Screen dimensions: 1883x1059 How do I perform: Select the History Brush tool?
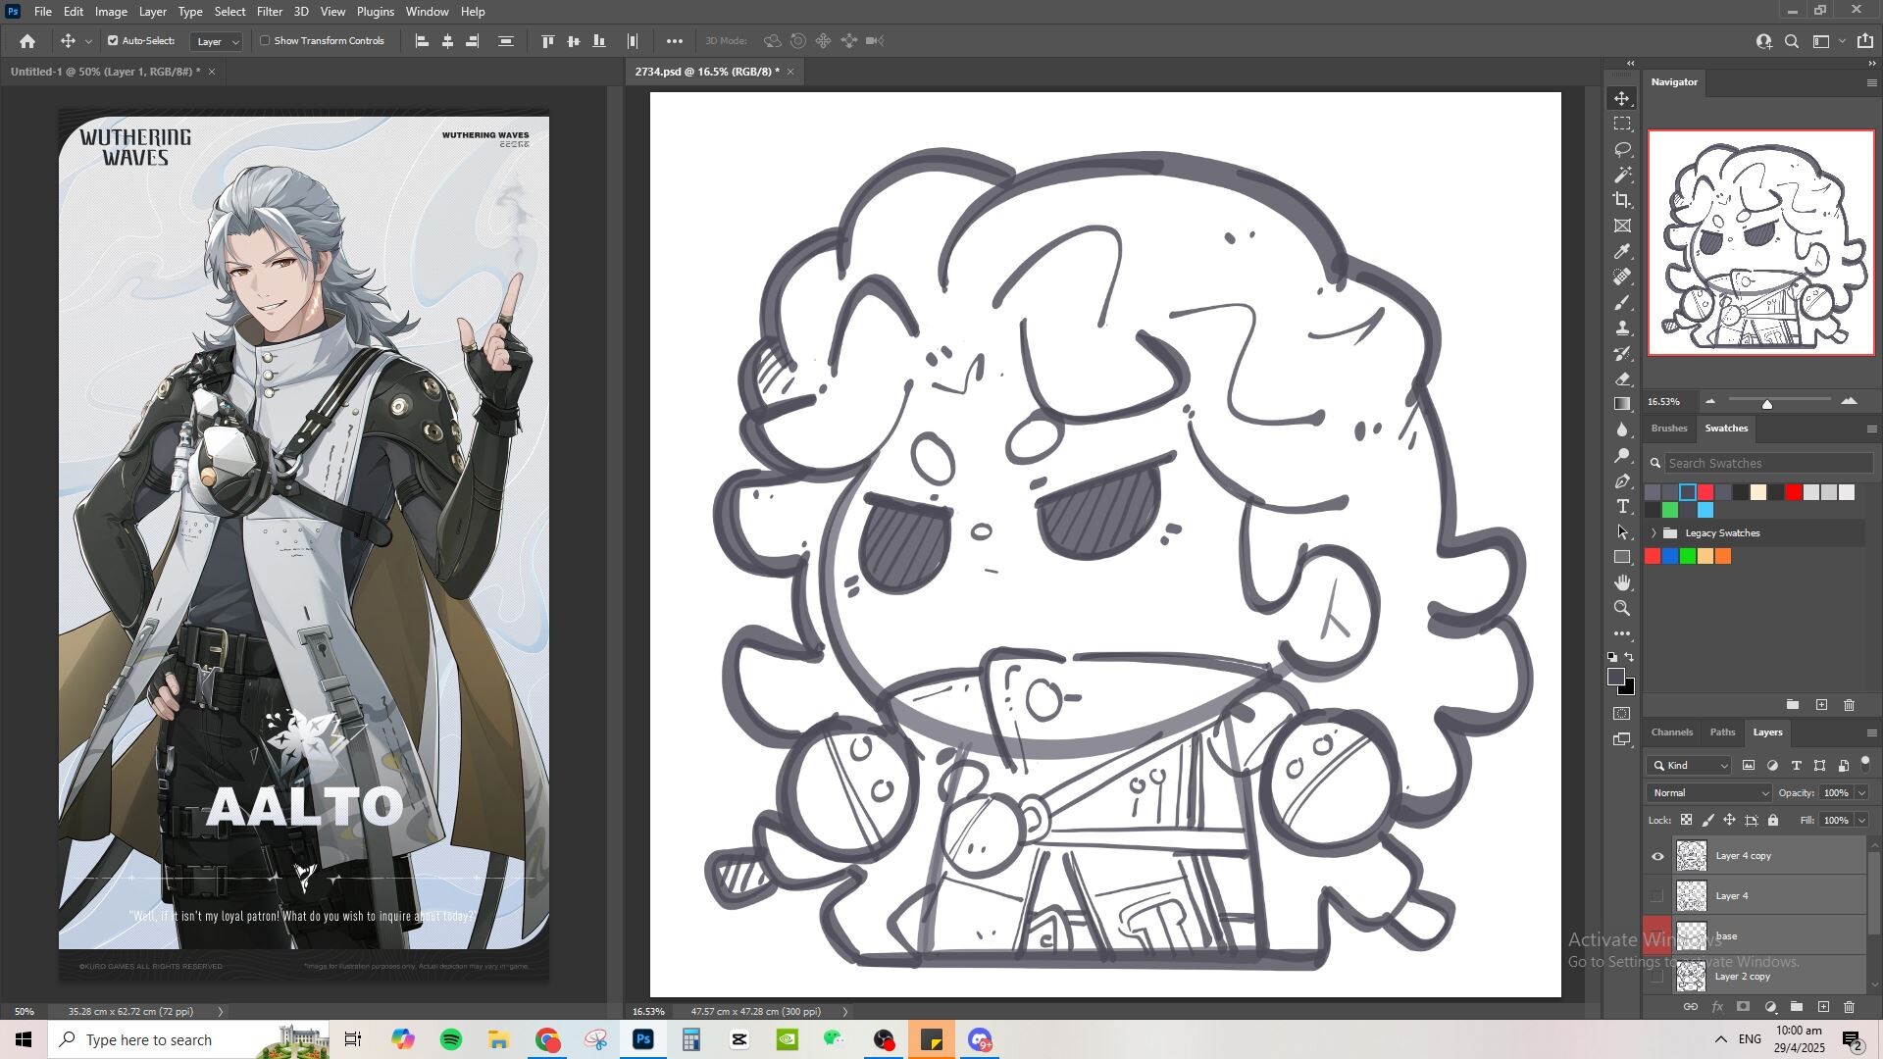(x=1623, y=354)
